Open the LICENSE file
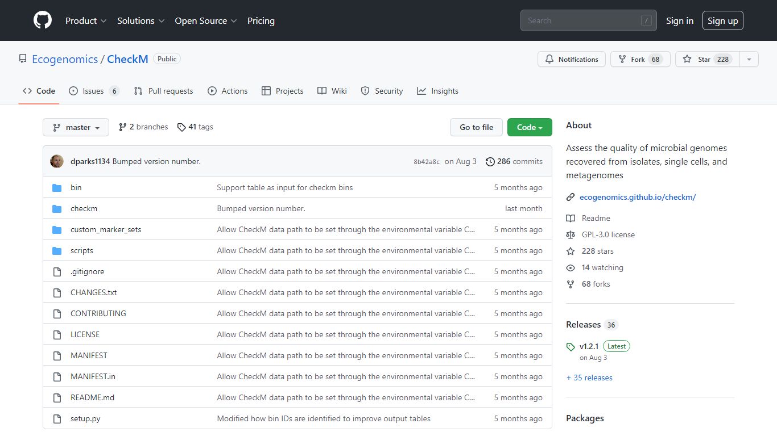777x436 pixels. pos(85,334)
